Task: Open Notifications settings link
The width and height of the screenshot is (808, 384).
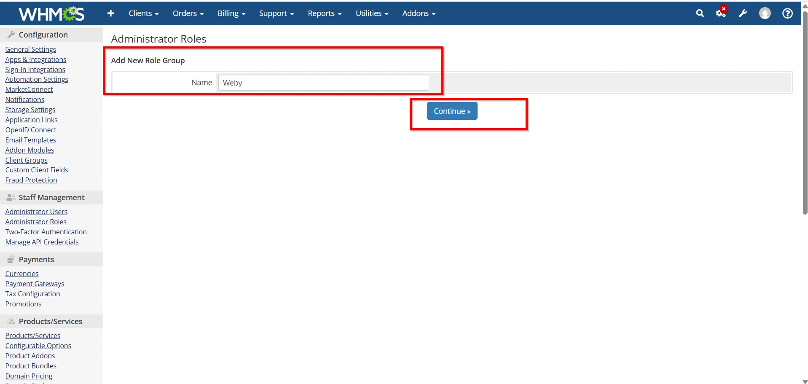Action: pyautogui.click(x=25, y=99)
